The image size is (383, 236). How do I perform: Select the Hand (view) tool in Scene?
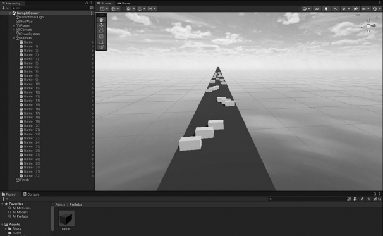(x=101, y=20)
